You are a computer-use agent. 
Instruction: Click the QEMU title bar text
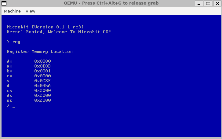point(111,3)
